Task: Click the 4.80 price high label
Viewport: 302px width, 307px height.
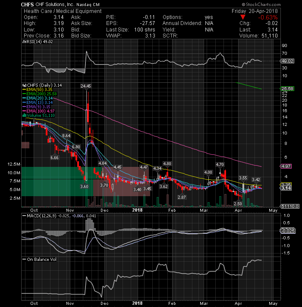Action: (x=167, y=164)
